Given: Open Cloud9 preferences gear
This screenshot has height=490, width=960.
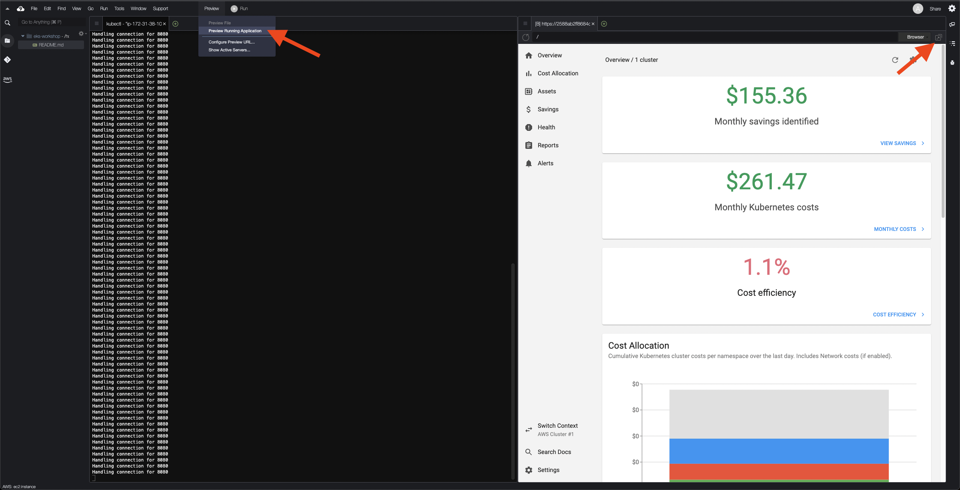Looking at the screenshot, I should point(952,8).
